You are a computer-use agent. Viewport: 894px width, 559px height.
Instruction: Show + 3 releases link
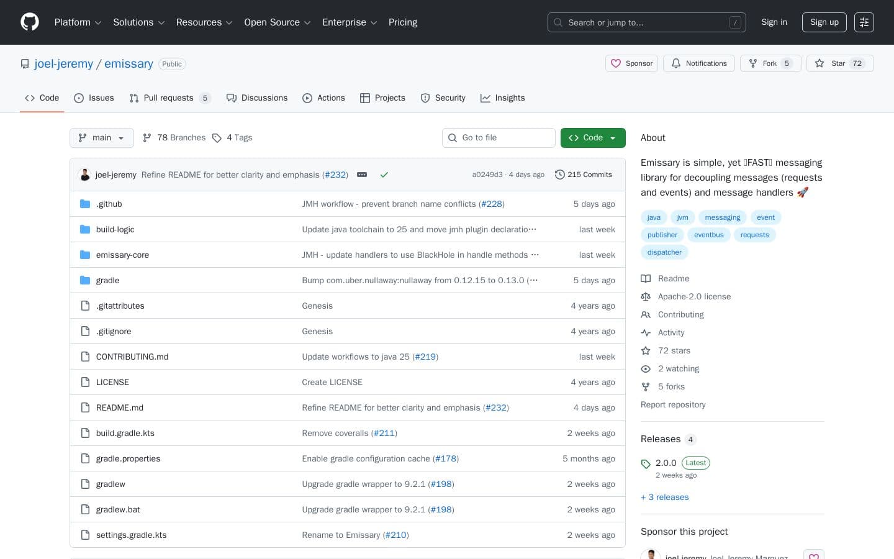point(664,497)
